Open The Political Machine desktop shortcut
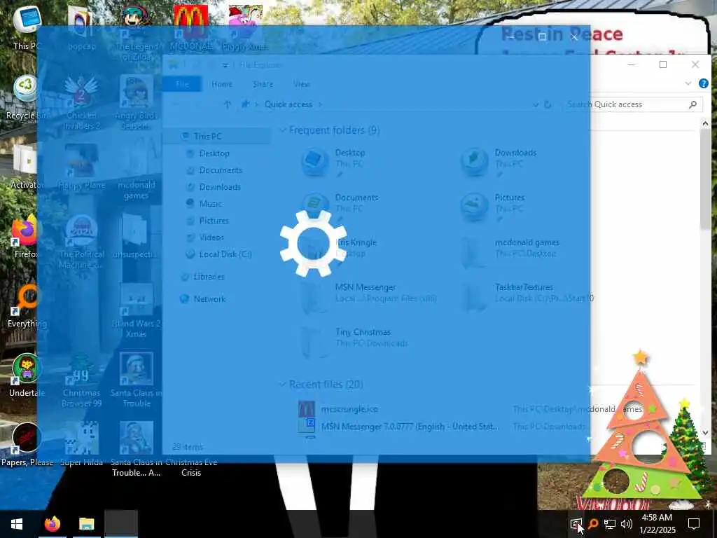717x538 pixels. pos(81,241)
